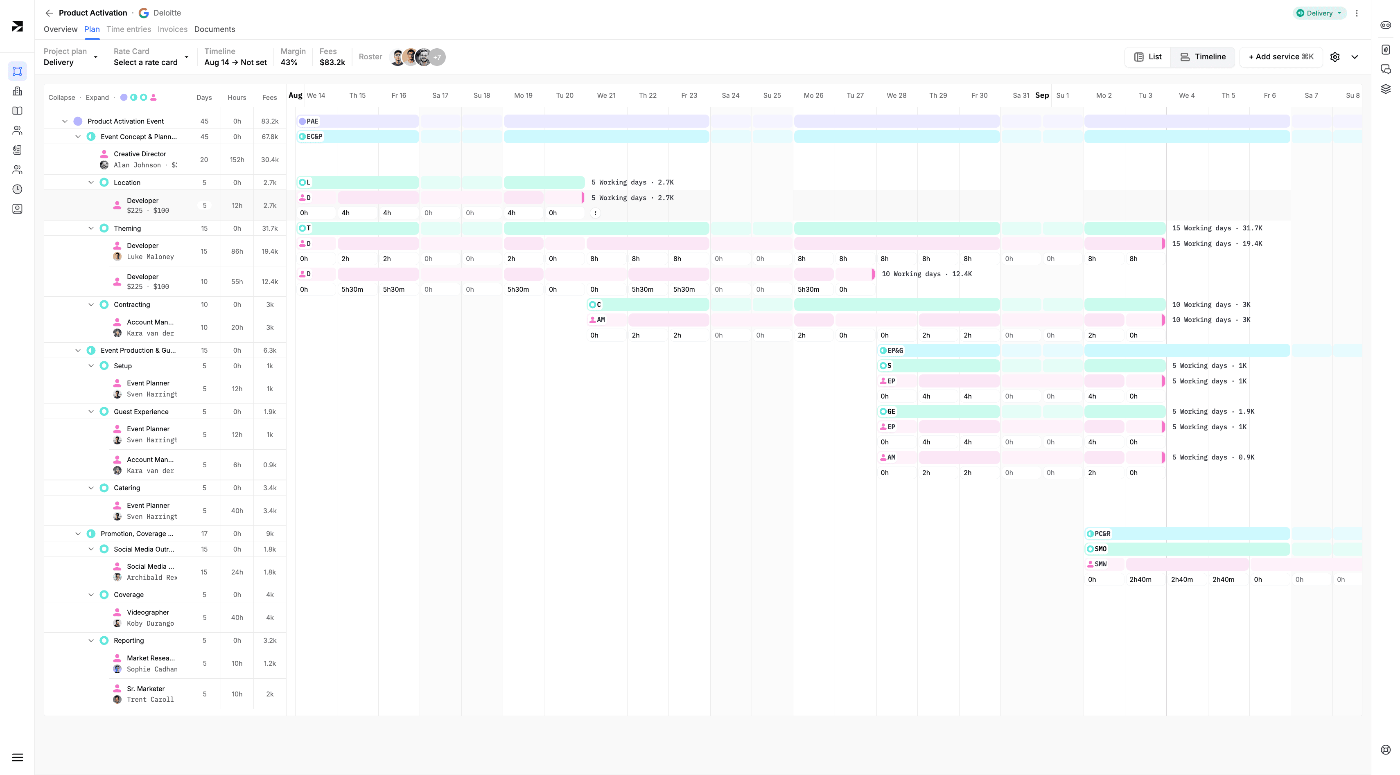Open plan settings gear icon
The height and width of the screenshot is (775, 1400).
1335,57
